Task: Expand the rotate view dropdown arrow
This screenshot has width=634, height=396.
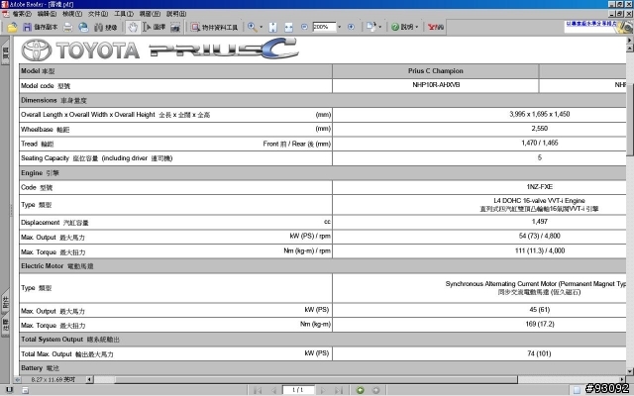Action: click(379, 27)
